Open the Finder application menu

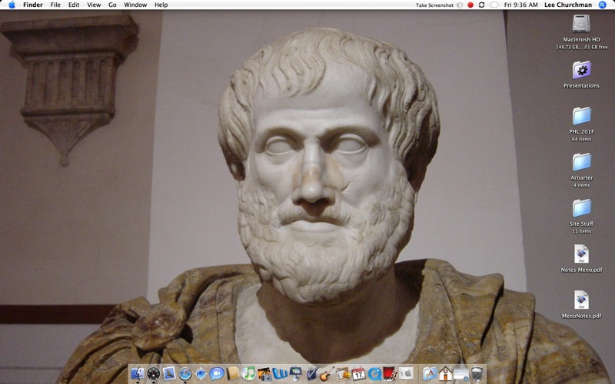(33, 5)
